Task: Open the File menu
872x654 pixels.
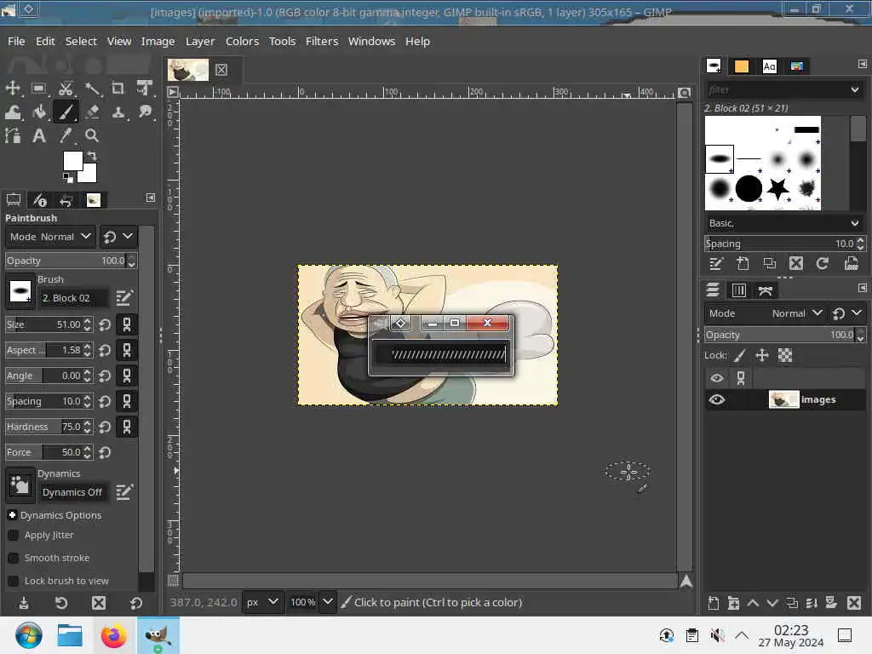Action: click(x=16, y=41)
